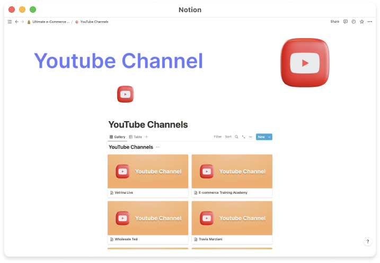Open the Vetrina Live card thumbnail
The width and height of the screenshot is (380, 263).
[148, 171]
